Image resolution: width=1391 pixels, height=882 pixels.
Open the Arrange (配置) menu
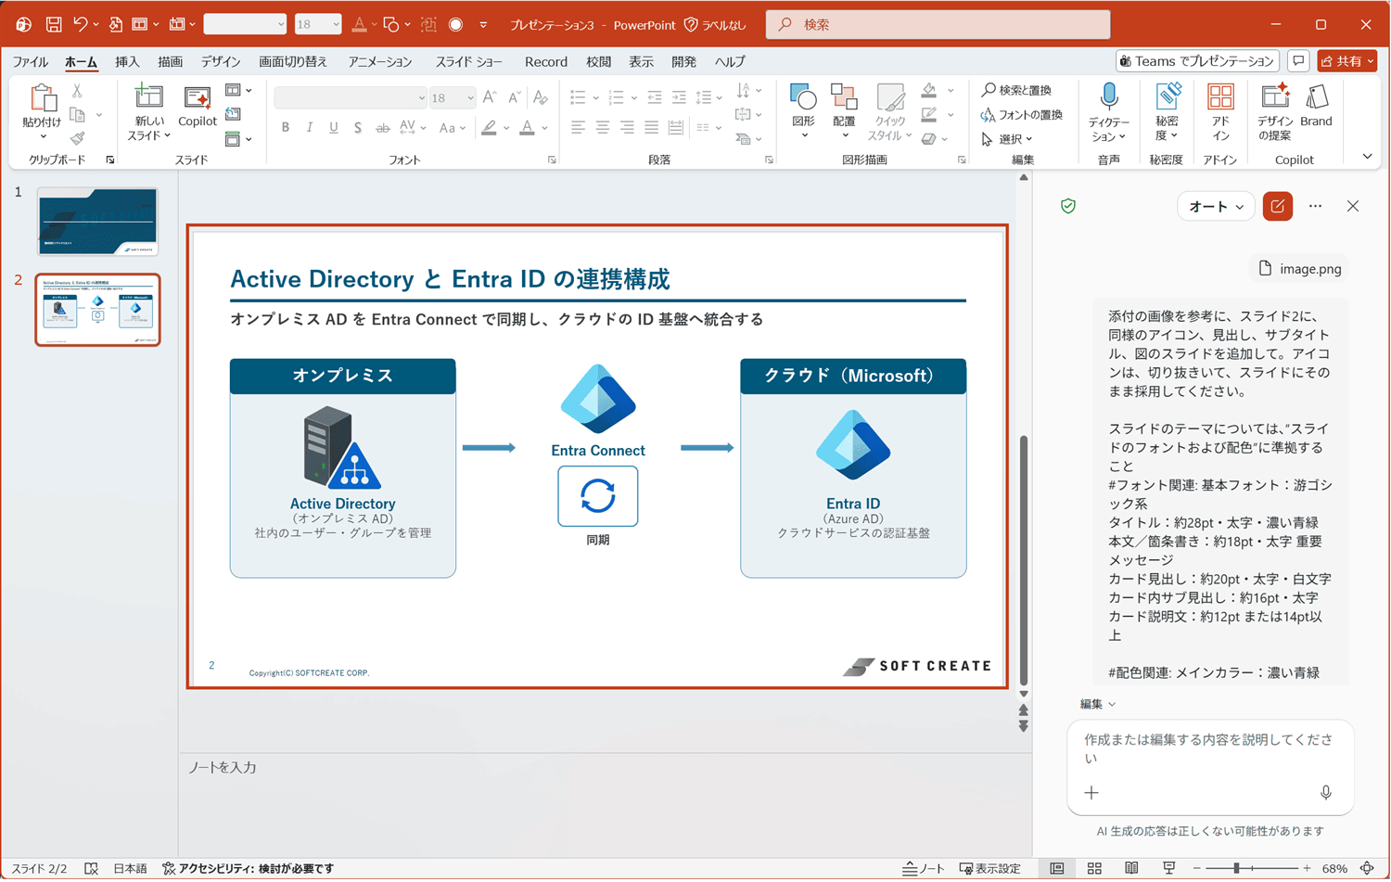click(844, 111)
